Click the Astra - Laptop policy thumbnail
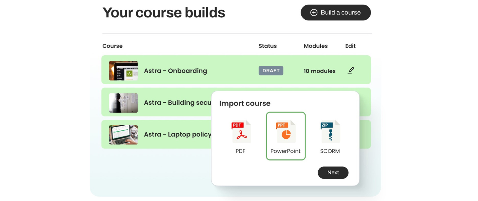The height and width of the screenshot is (201, 478). tap(123, 135)
